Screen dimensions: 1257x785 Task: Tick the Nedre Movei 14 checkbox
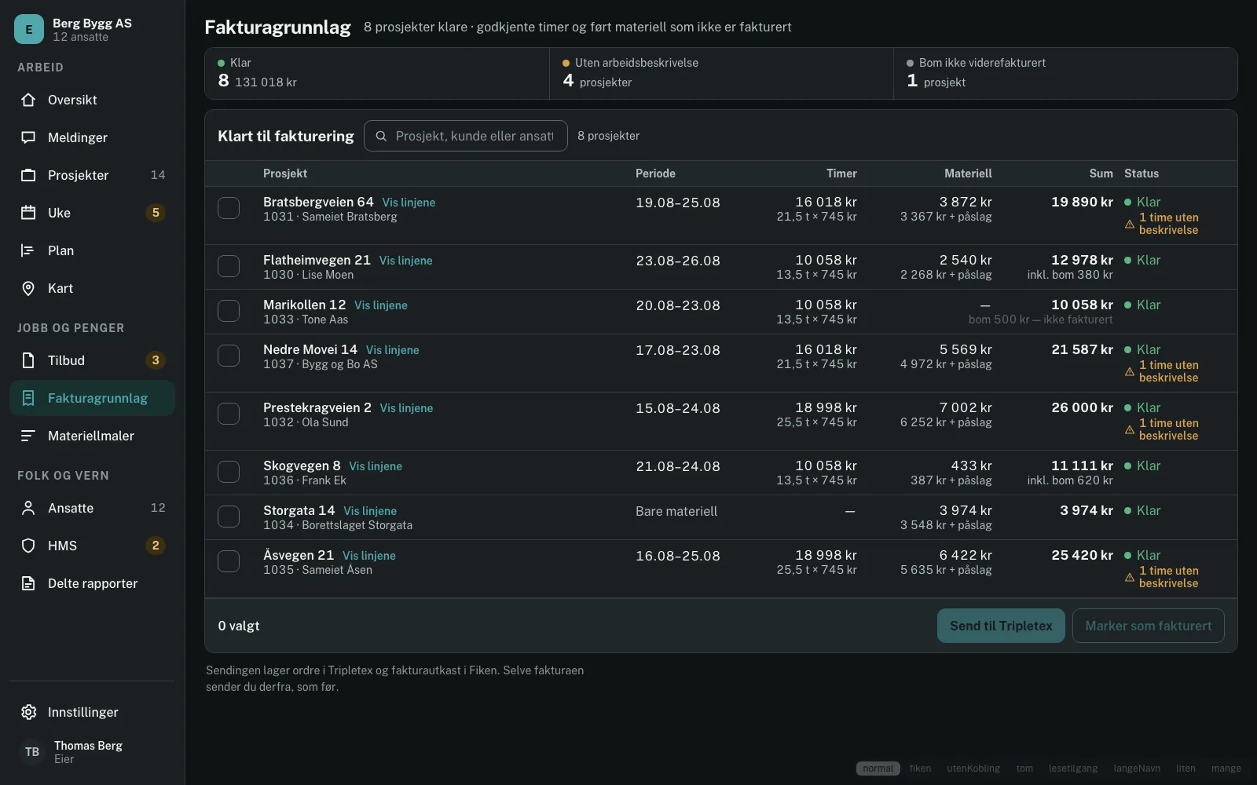229,356
